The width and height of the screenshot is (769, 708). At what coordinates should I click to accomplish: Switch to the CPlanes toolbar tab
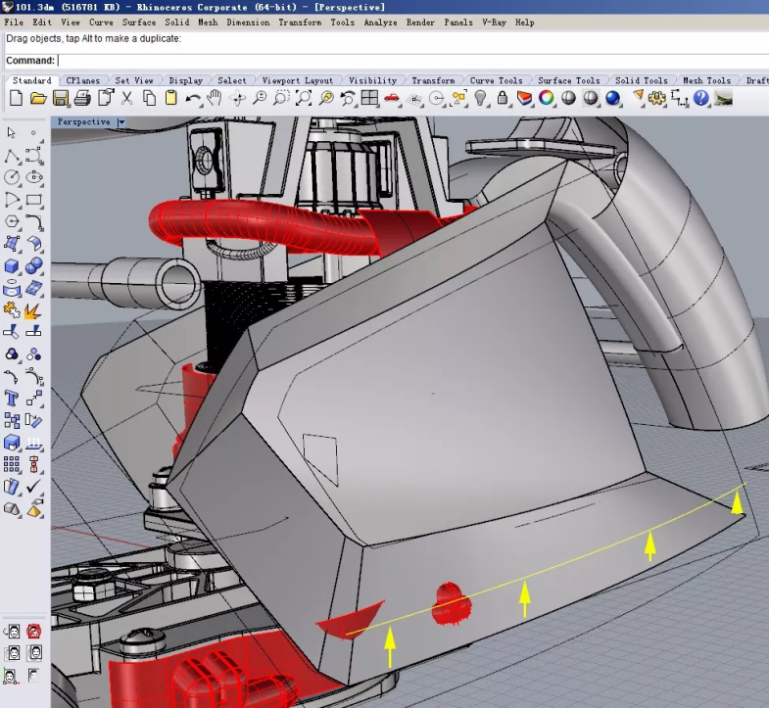[83, 80]
